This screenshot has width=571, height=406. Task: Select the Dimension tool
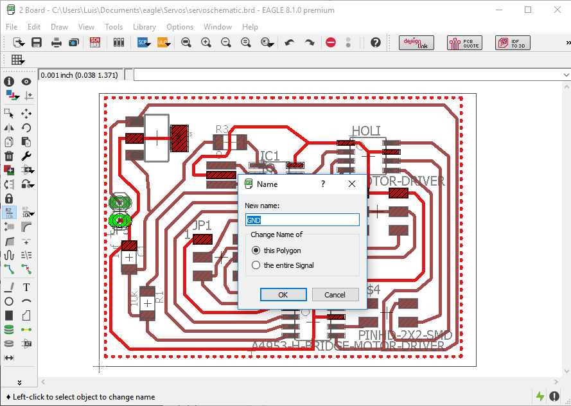pyautogui.click(x=9, y=358)
